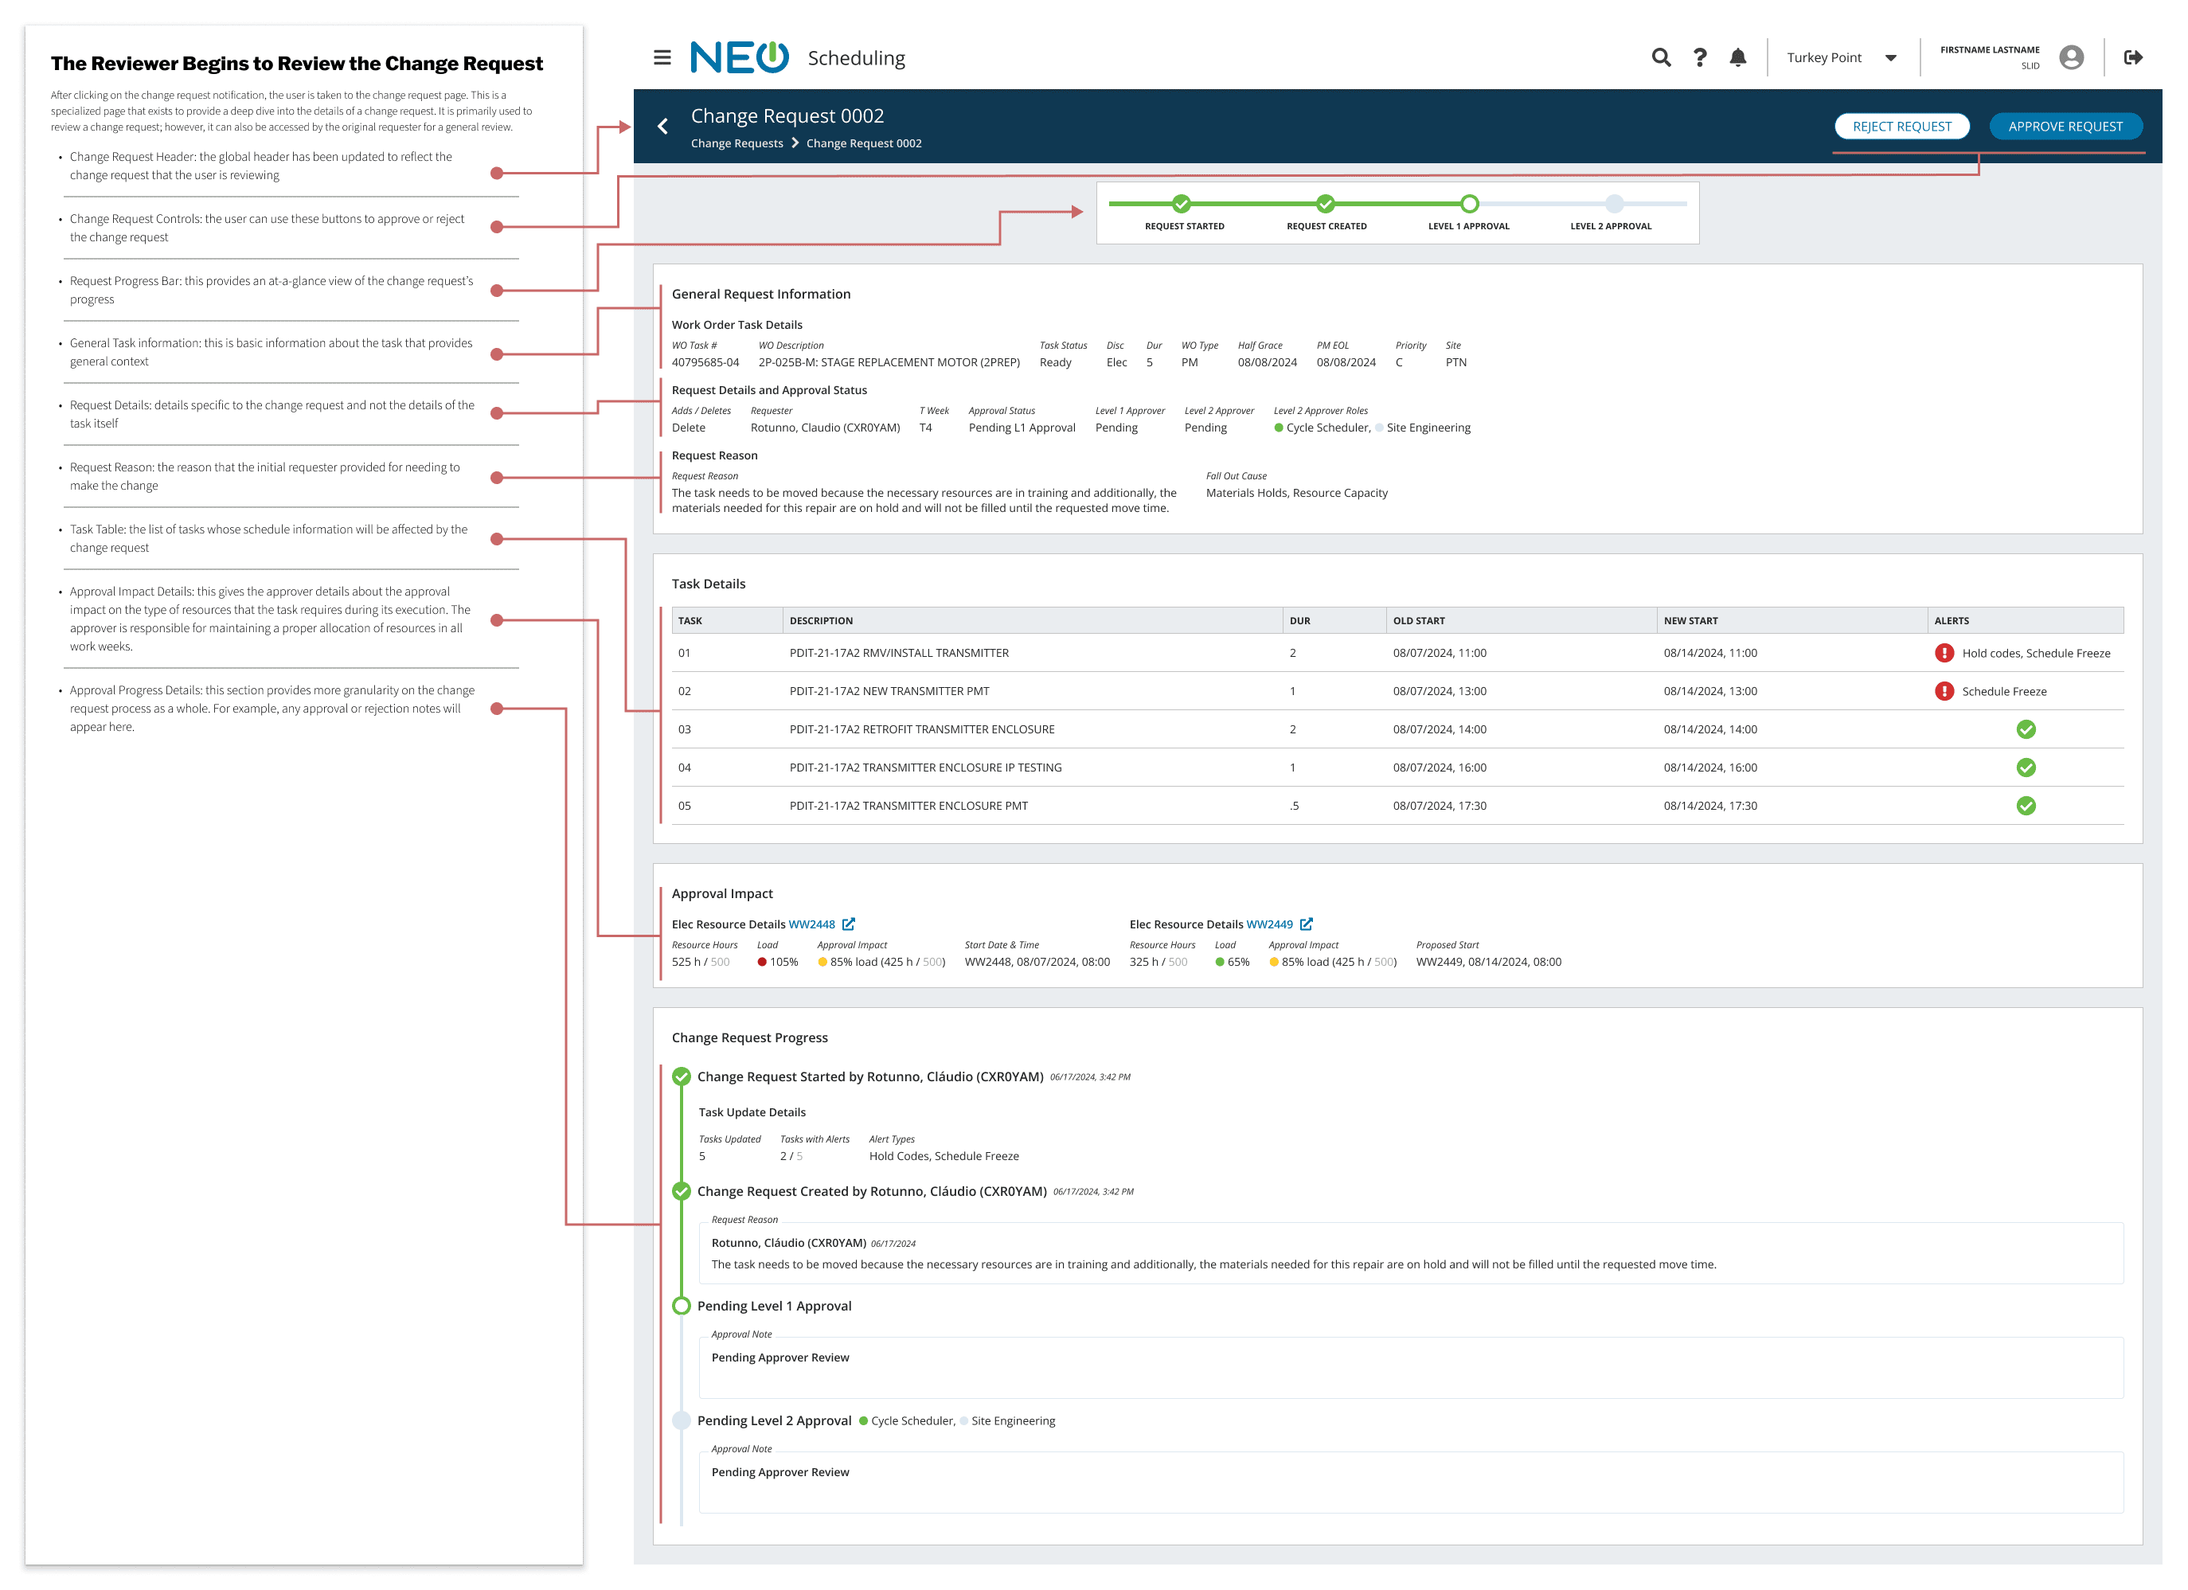2188x1590 pixels.
Task: Click Change Requests breadcrumb link
Action: point(737,144)
